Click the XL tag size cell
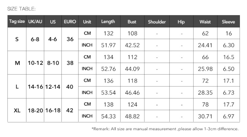This screenshot has height=137, width=247. [17, 110]
